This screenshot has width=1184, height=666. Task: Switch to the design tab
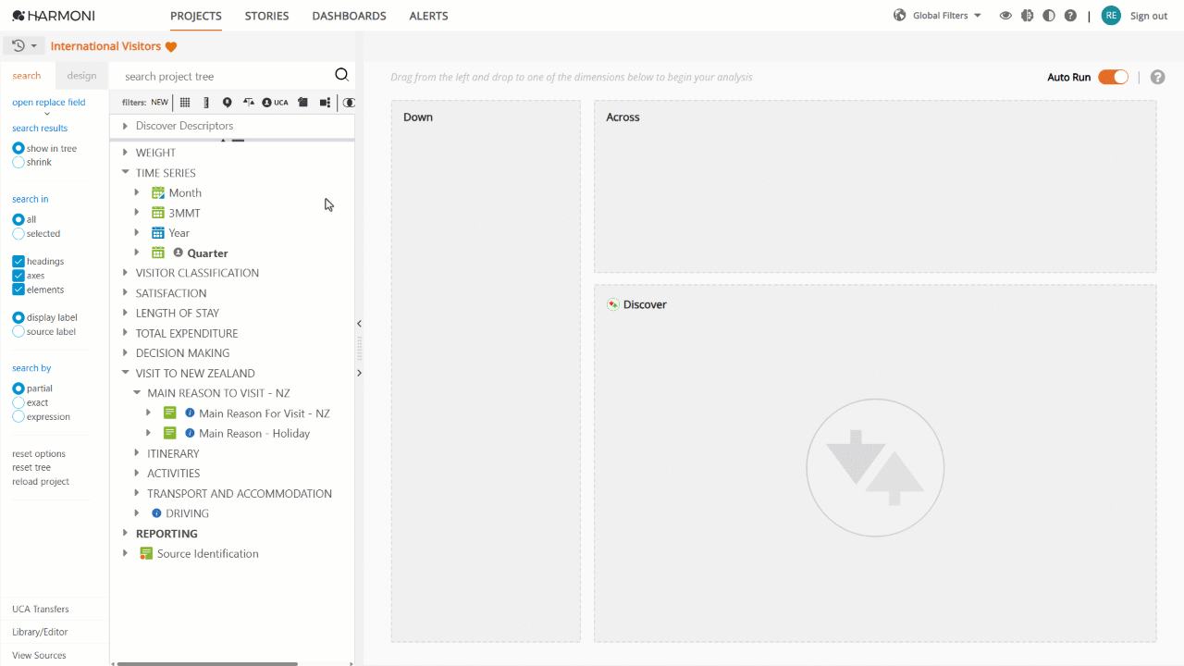click(x=81, y=76)
